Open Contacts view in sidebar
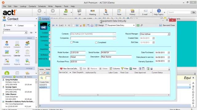 (7, 44)
